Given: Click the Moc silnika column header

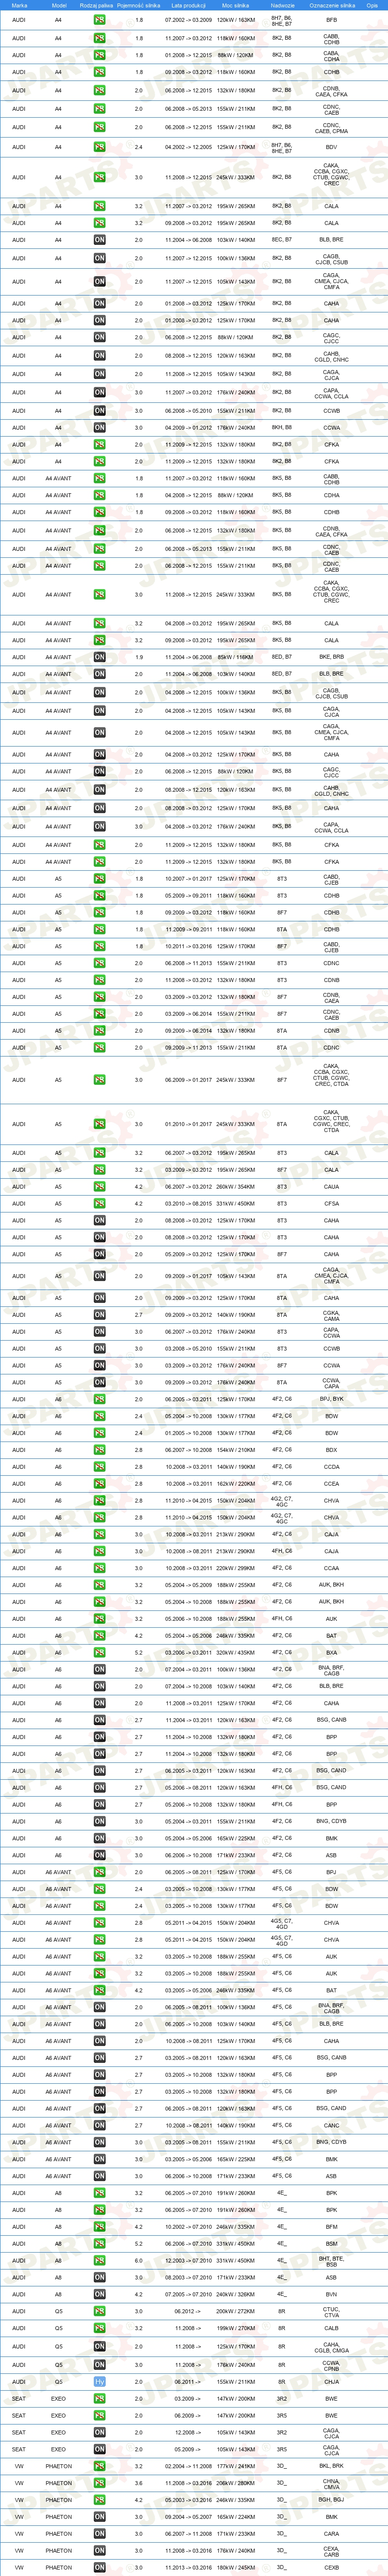Looking at the screenshot, I should tap(236, 5).
